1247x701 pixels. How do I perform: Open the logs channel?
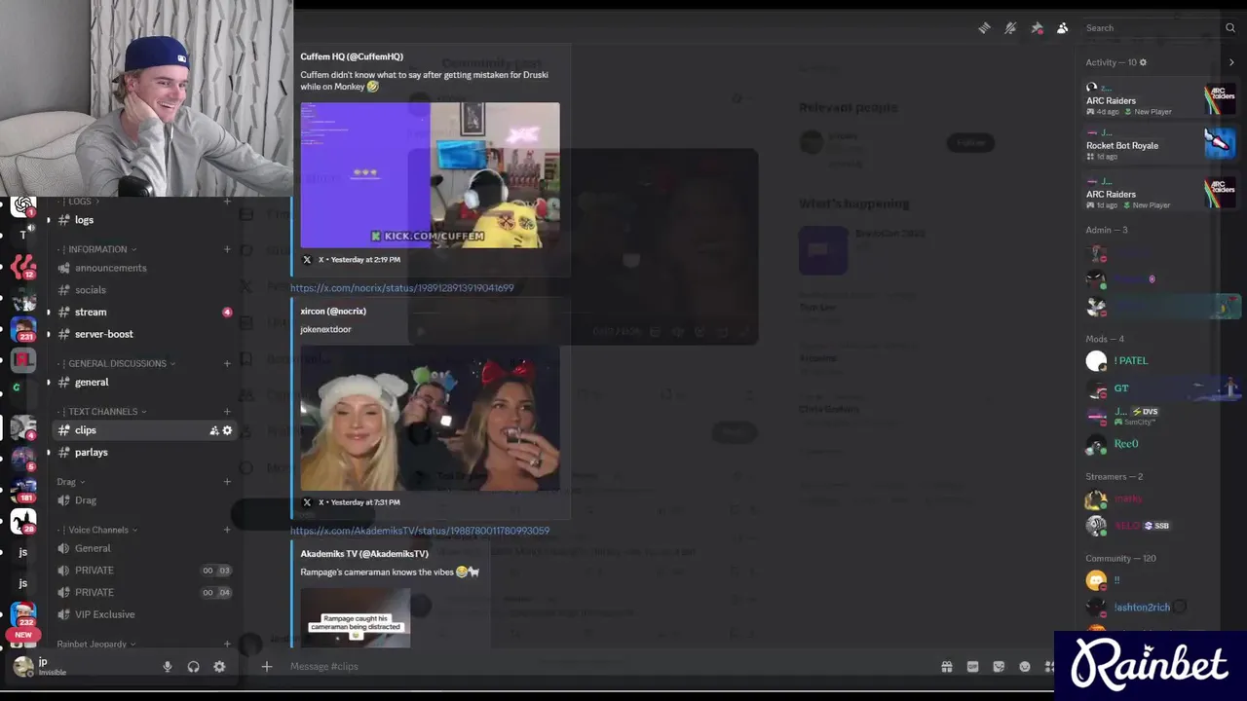[x=84, y=220]
